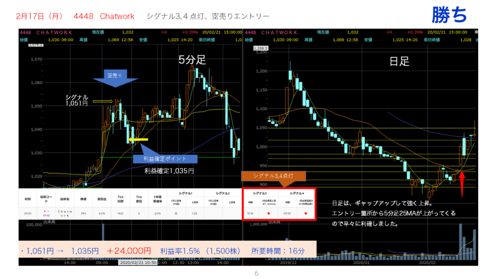The width and height of the screenshot is (496, 279).
Task: Click the 所要時間：16分 text
Action: pos(278,251)
